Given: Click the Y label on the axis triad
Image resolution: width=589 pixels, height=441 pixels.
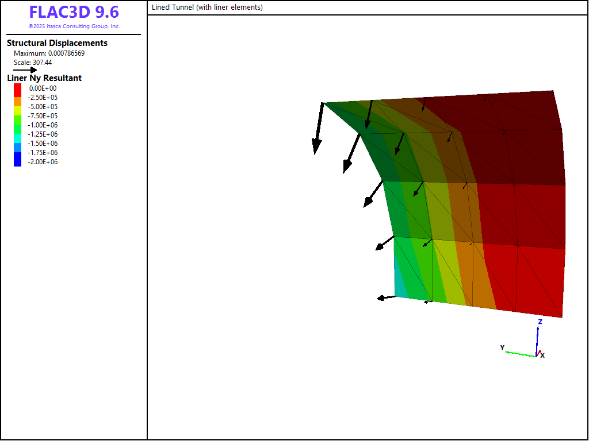Looking at the screenshot, I should pyautogui.click(x=502, y=348).
